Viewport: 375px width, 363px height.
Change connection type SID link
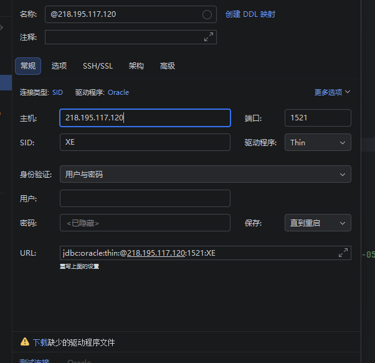tap(57, 92)
